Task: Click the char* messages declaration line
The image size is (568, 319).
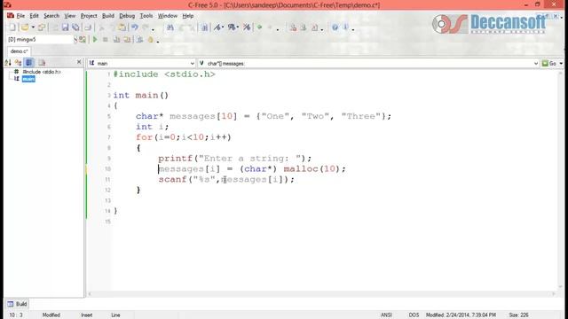Action: pos(264,116)
